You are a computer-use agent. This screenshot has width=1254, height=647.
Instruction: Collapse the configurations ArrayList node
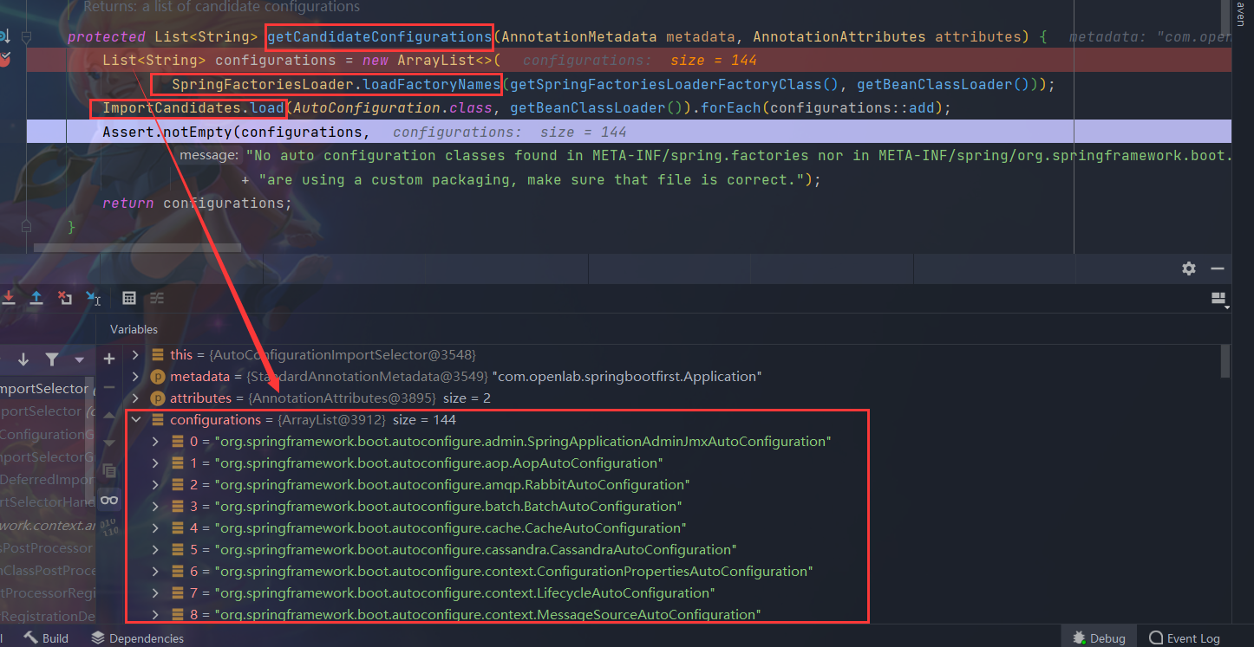pos(135,420)
